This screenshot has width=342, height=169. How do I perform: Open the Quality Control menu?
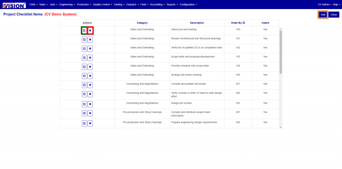(103, 5)
